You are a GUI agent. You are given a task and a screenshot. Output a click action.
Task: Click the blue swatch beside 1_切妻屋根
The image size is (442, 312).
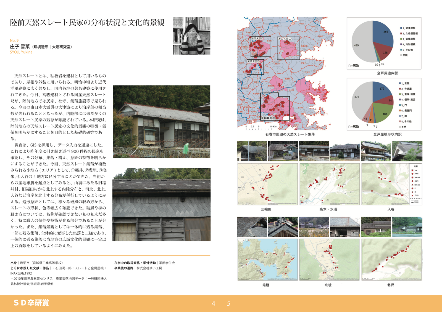point(401,28)
